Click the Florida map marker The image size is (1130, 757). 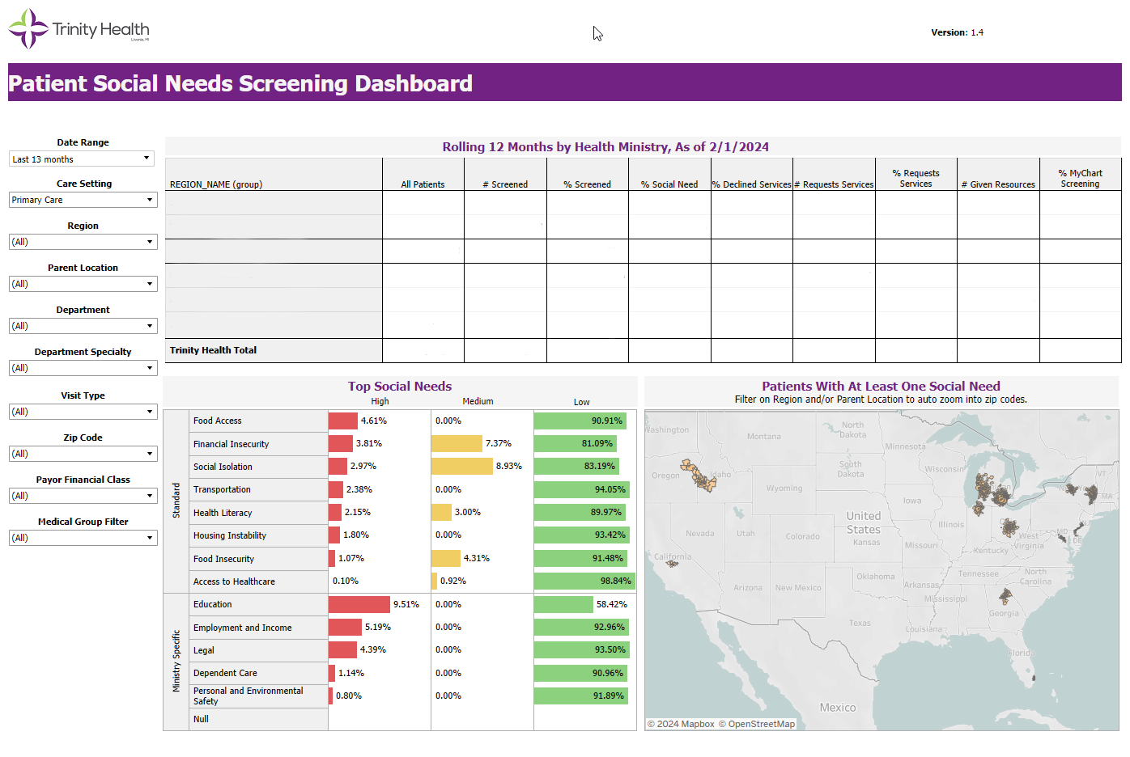click(x=1032, y=677)
